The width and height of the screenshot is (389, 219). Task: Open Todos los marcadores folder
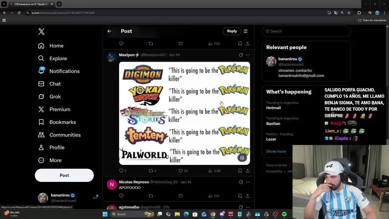coord(372,20)
